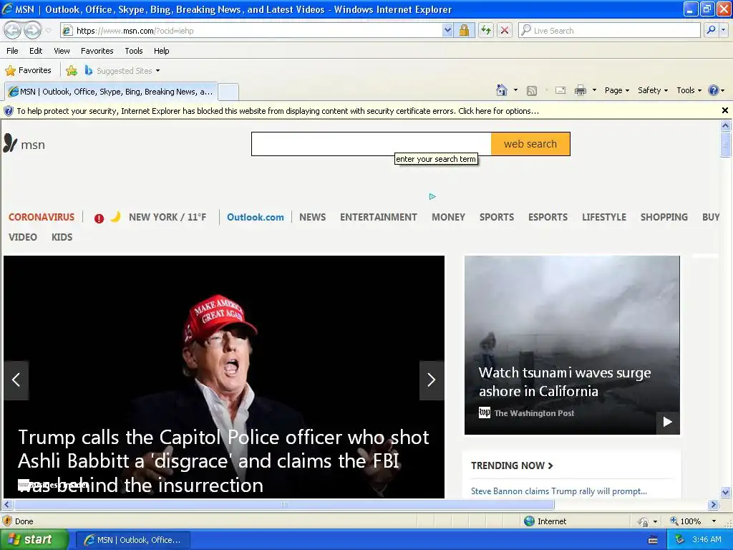Click the Home icon in the command bar
The height and width of the screenshot is (550, 733).
502,90
